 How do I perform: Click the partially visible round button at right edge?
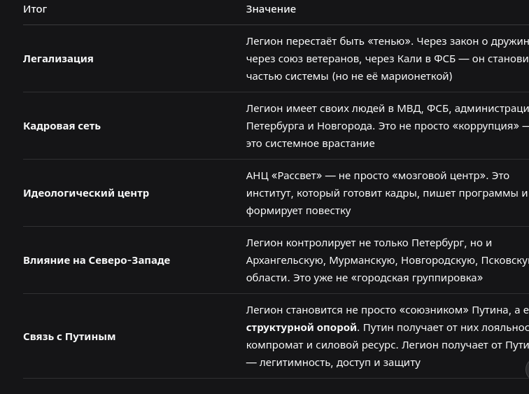click(x=528, y=370)
